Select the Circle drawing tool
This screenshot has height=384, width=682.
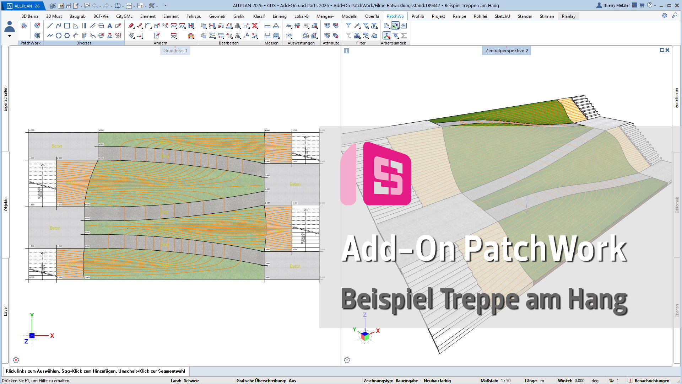click(59, 36)
